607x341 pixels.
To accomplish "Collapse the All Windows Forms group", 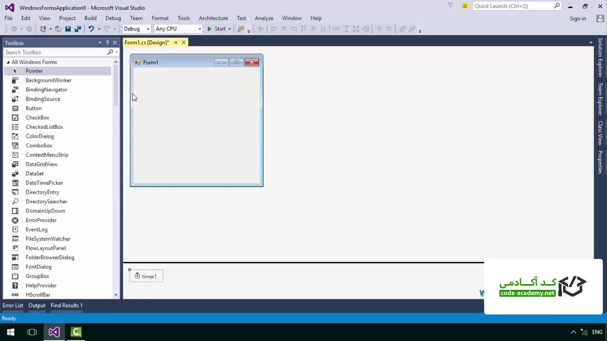I will [x=8, y=62].
